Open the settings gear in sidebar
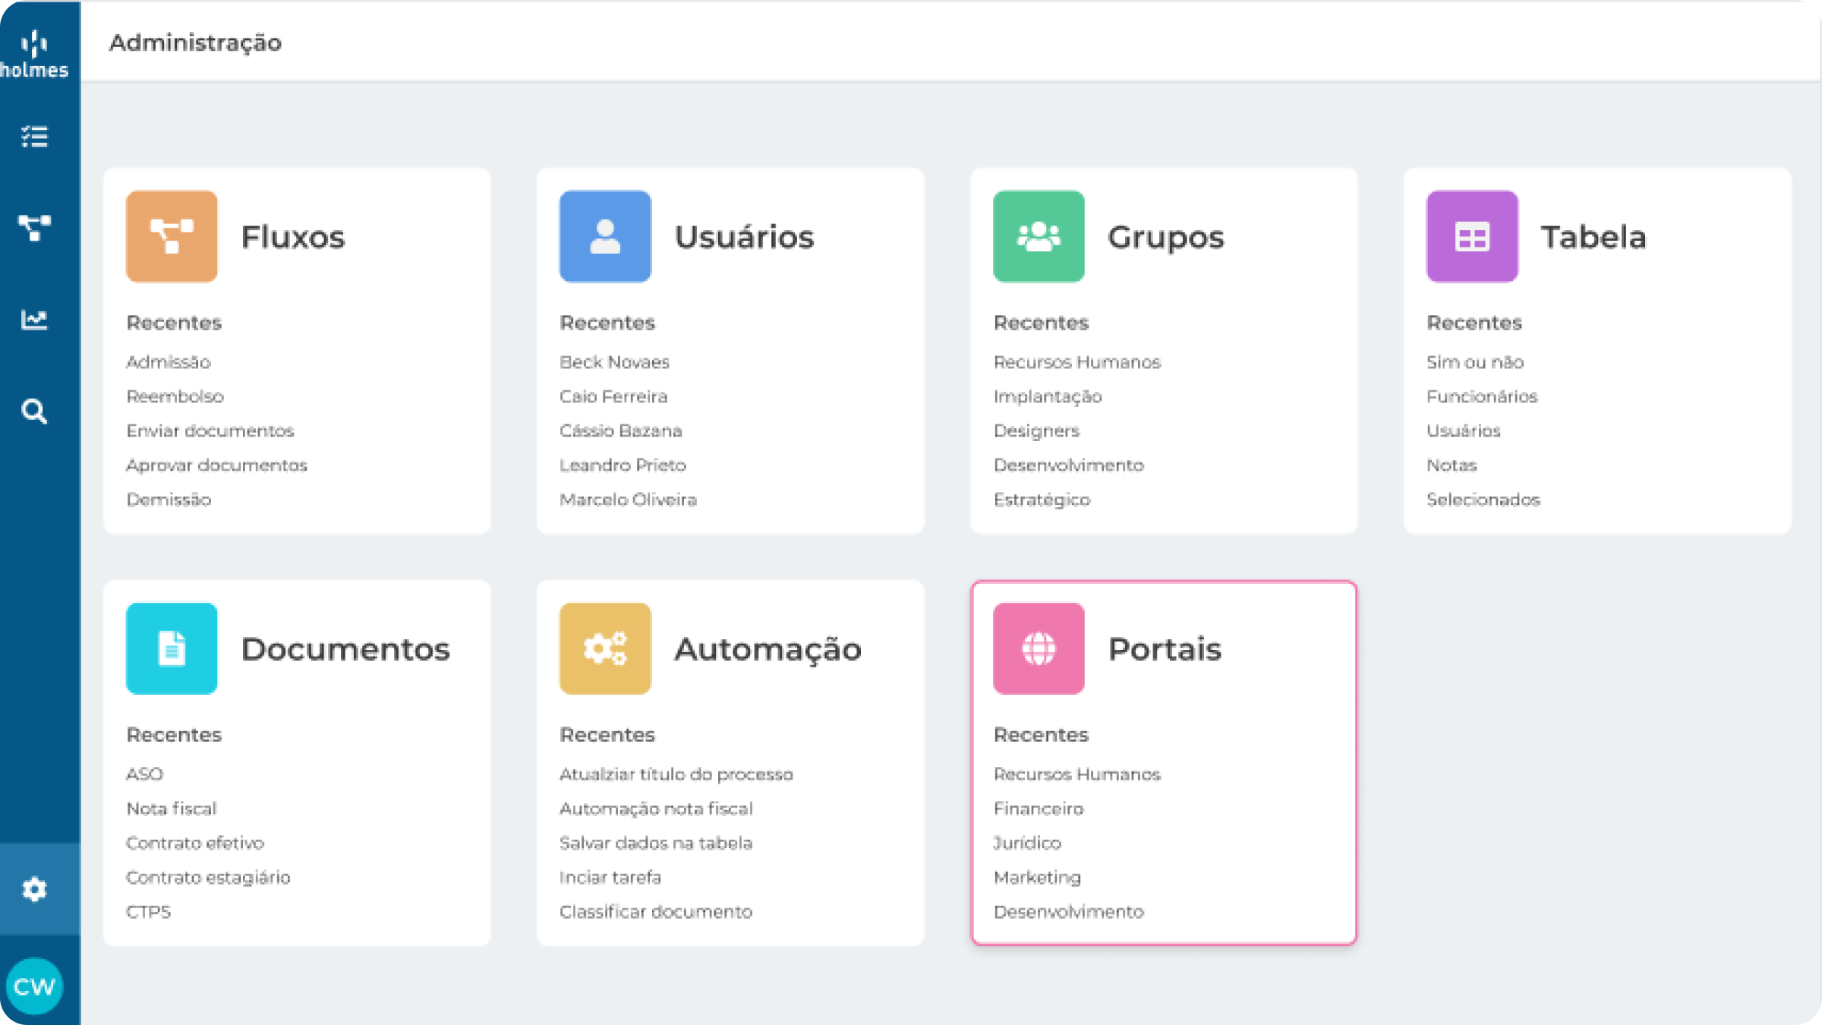Image resolution: width=1822 pixels, height=1025 pixels. click(x=34, y=889)
